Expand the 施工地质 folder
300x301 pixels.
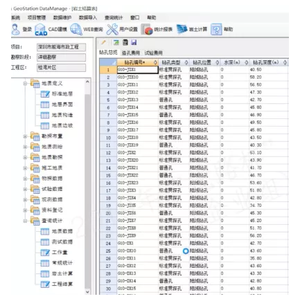[25, 168]
